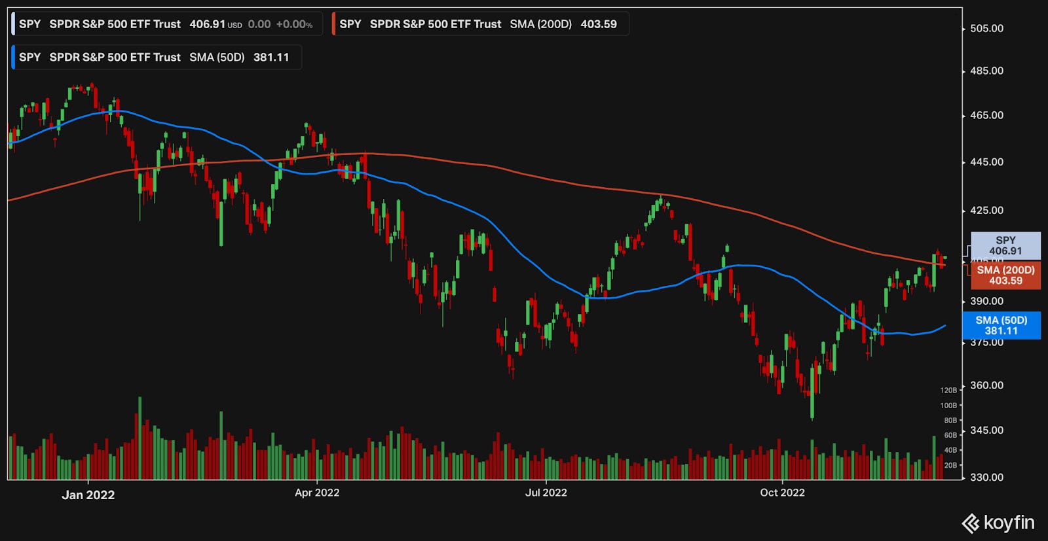Click the Apr 2022 date axis label

tap(317, 493)
